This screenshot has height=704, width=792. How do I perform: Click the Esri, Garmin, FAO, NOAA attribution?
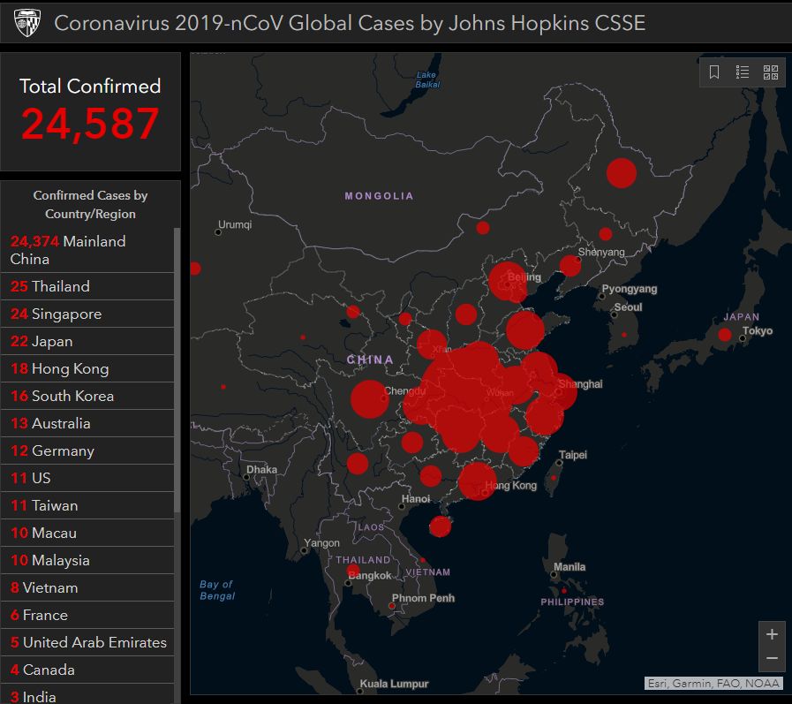point(713,683)
